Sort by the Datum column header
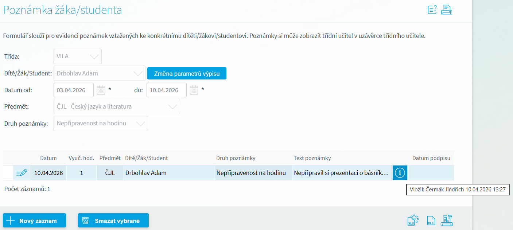This screenshot has height=230, width=513. click(48, 158)
